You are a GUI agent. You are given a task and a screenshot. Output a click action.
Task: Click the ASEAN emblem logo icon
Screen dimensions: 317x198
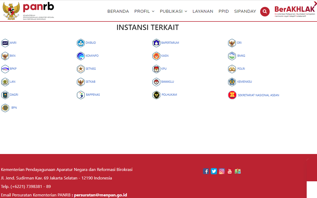click(x=232, y=95)
